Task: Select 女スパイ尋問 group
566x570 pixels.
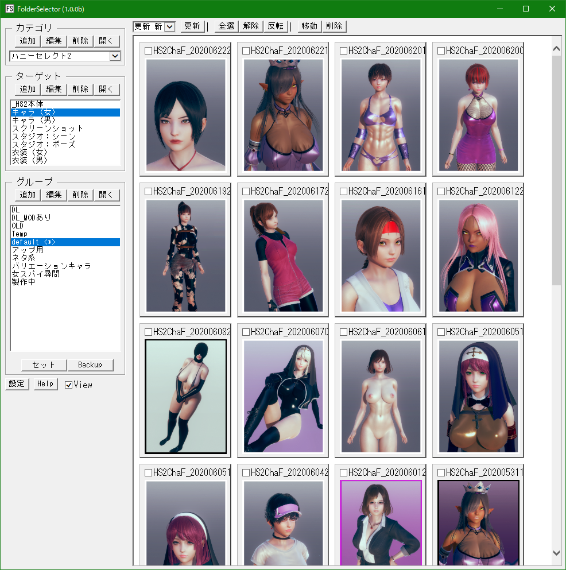Action: [x=65, y=274]
